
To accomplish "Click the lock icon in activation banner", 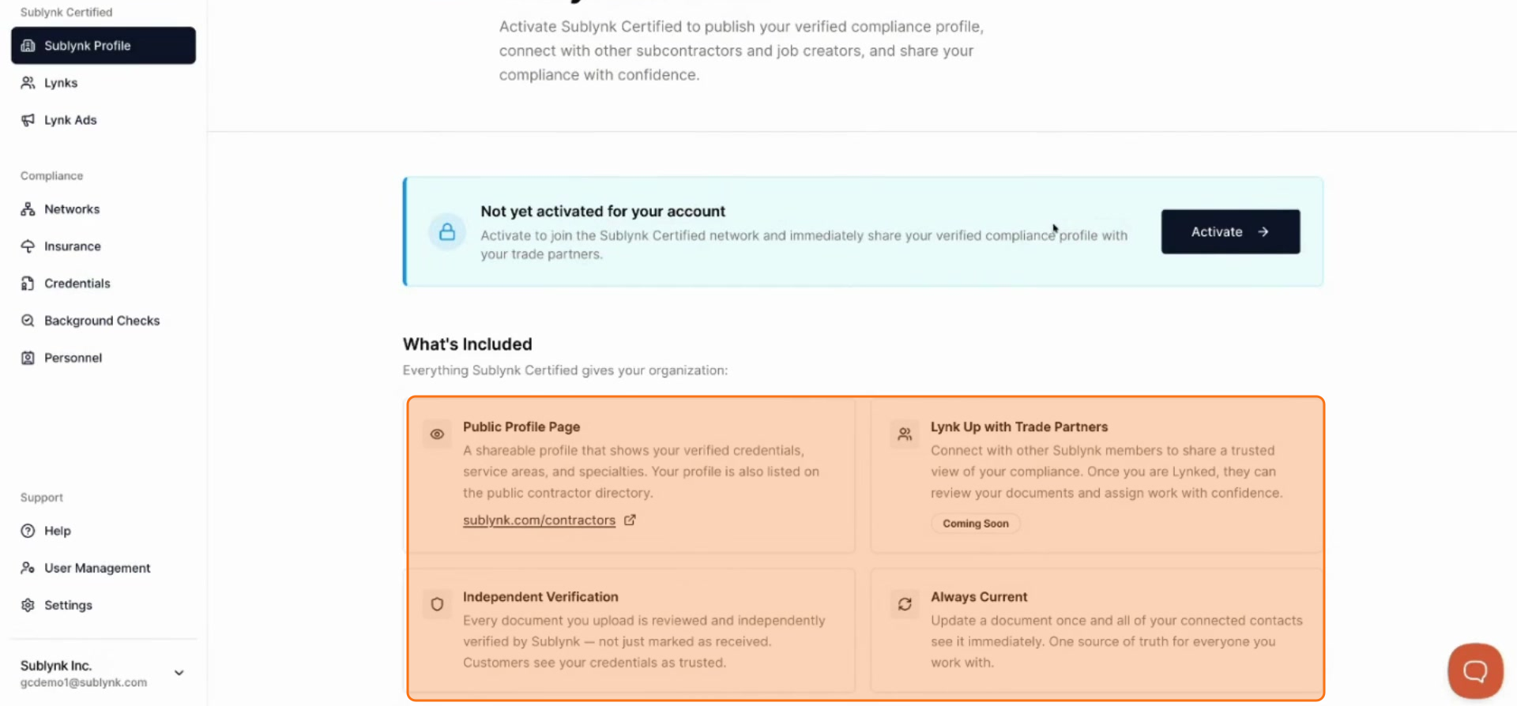I will tap(447, 232).
